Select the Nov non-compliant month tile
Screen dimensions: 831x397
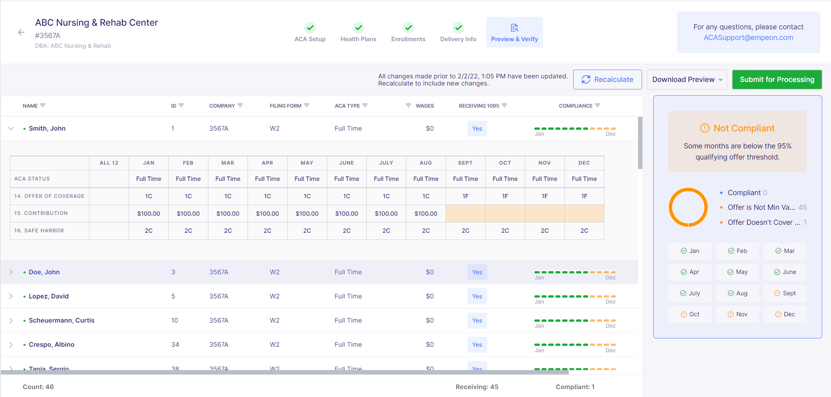[738, 314]
